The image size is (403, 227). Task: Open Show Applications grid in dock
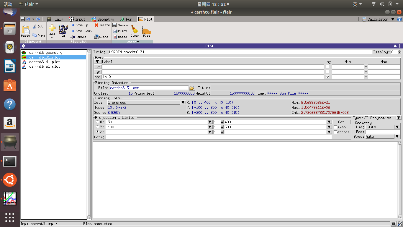[x=10, y=217]
